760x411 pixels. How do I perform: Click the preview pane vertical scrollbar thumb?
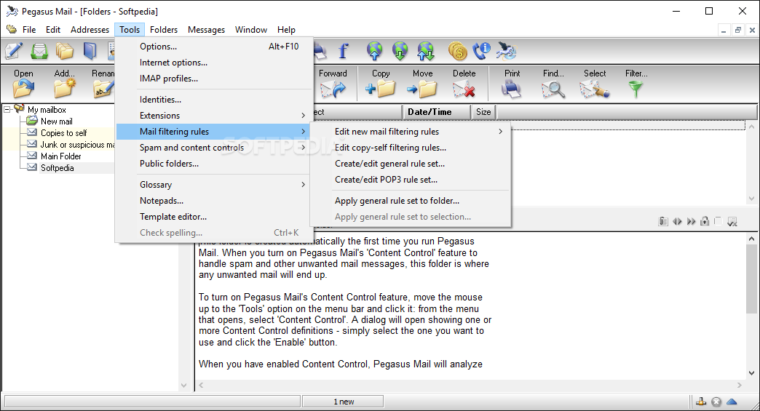(751, 279)
